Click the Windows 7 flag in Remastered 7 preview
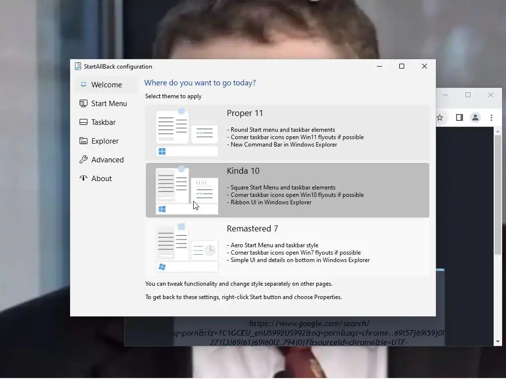This screenshot has width=506, height=379. pyautogui.click(x=162, y=267)
